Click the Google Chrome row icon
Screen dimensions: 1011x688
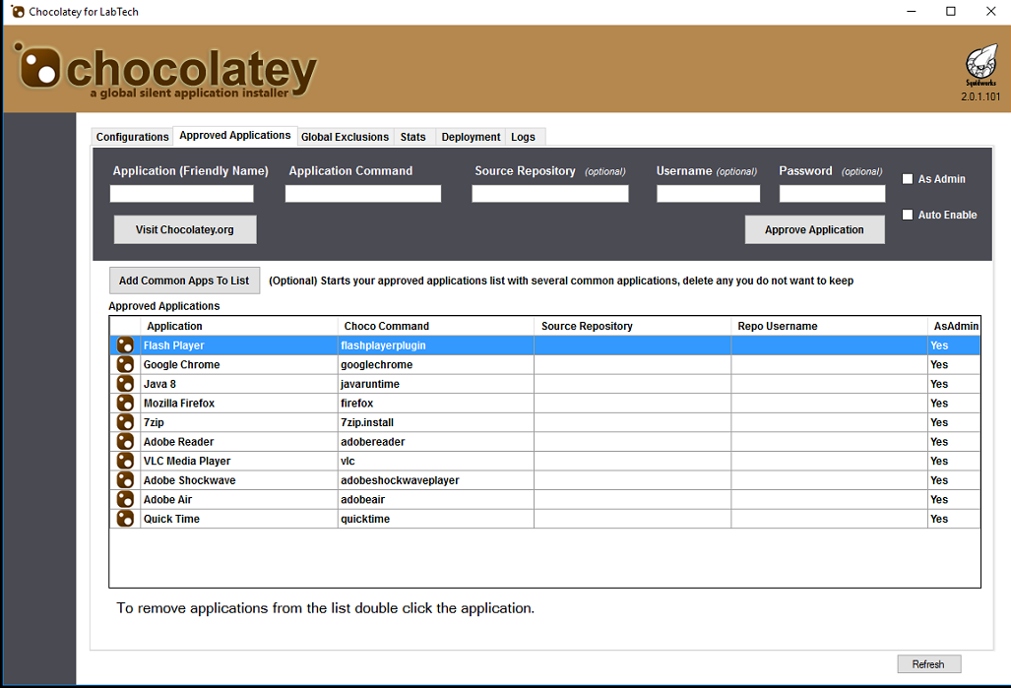[x=125, y=365]
